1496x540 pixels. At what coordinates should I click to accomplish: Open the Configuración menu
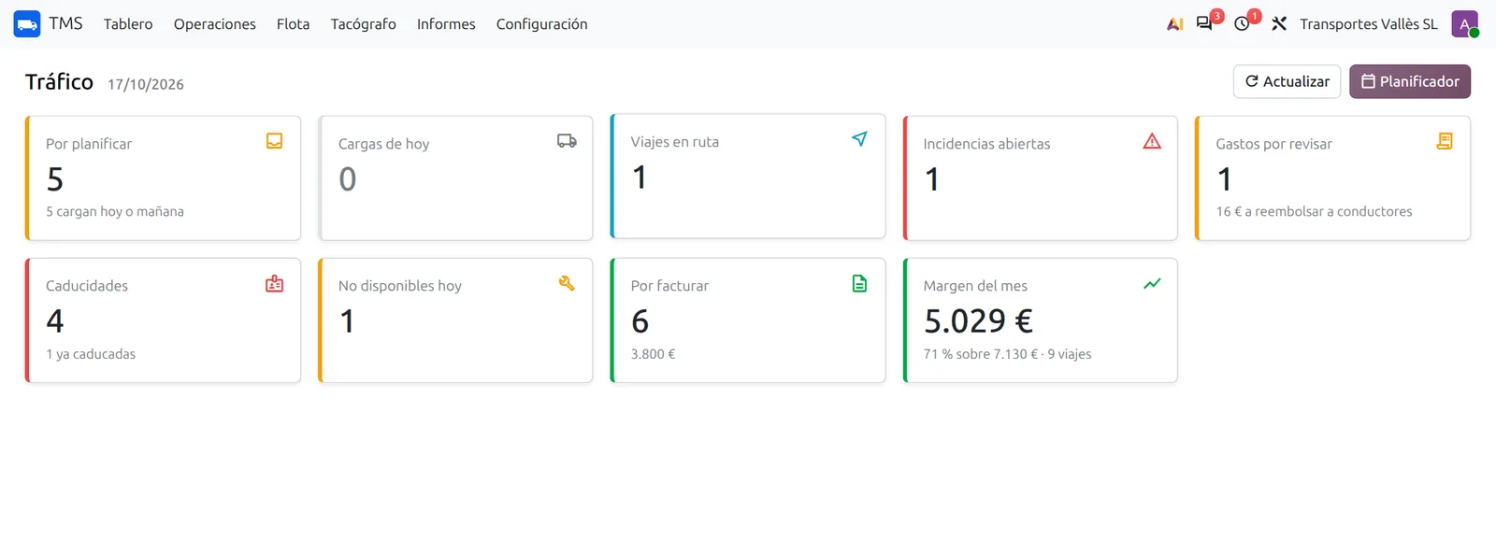541,24
